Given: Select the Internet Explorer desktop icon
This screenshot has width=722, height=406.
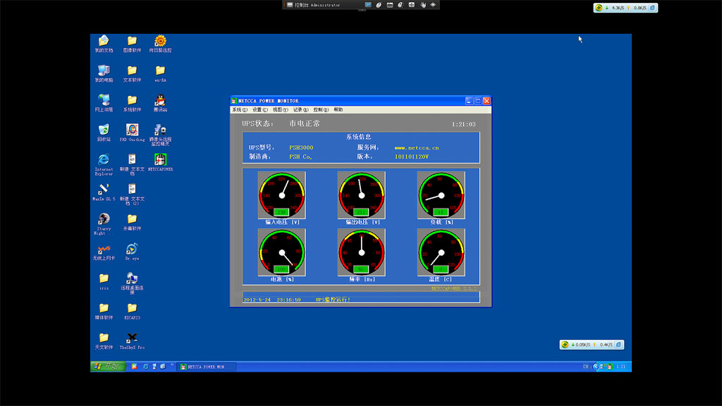Looking at the screenshot, I should pos(104,165).
